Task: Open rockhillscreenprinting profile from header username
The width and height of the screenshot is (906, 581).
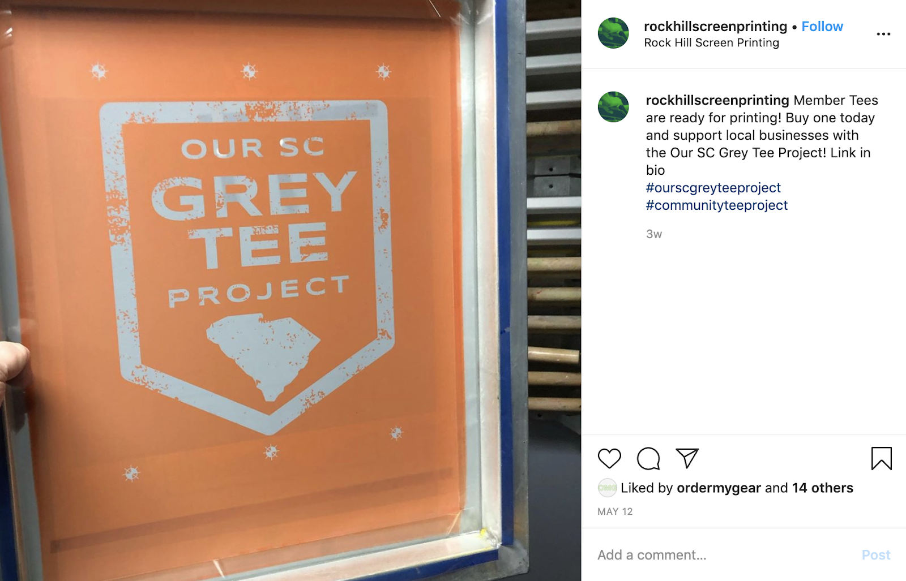Action: click(x=715, y=27)
